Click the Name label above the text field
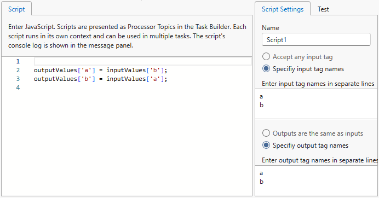This screenshot has height=198, width=379. point(271,28)
